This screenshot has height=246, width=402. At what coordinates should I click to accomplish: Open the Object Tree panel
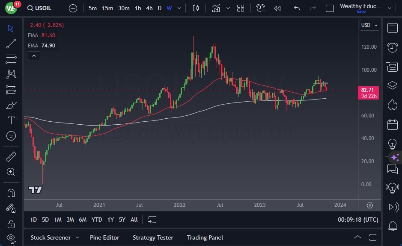tap(393, 85)
